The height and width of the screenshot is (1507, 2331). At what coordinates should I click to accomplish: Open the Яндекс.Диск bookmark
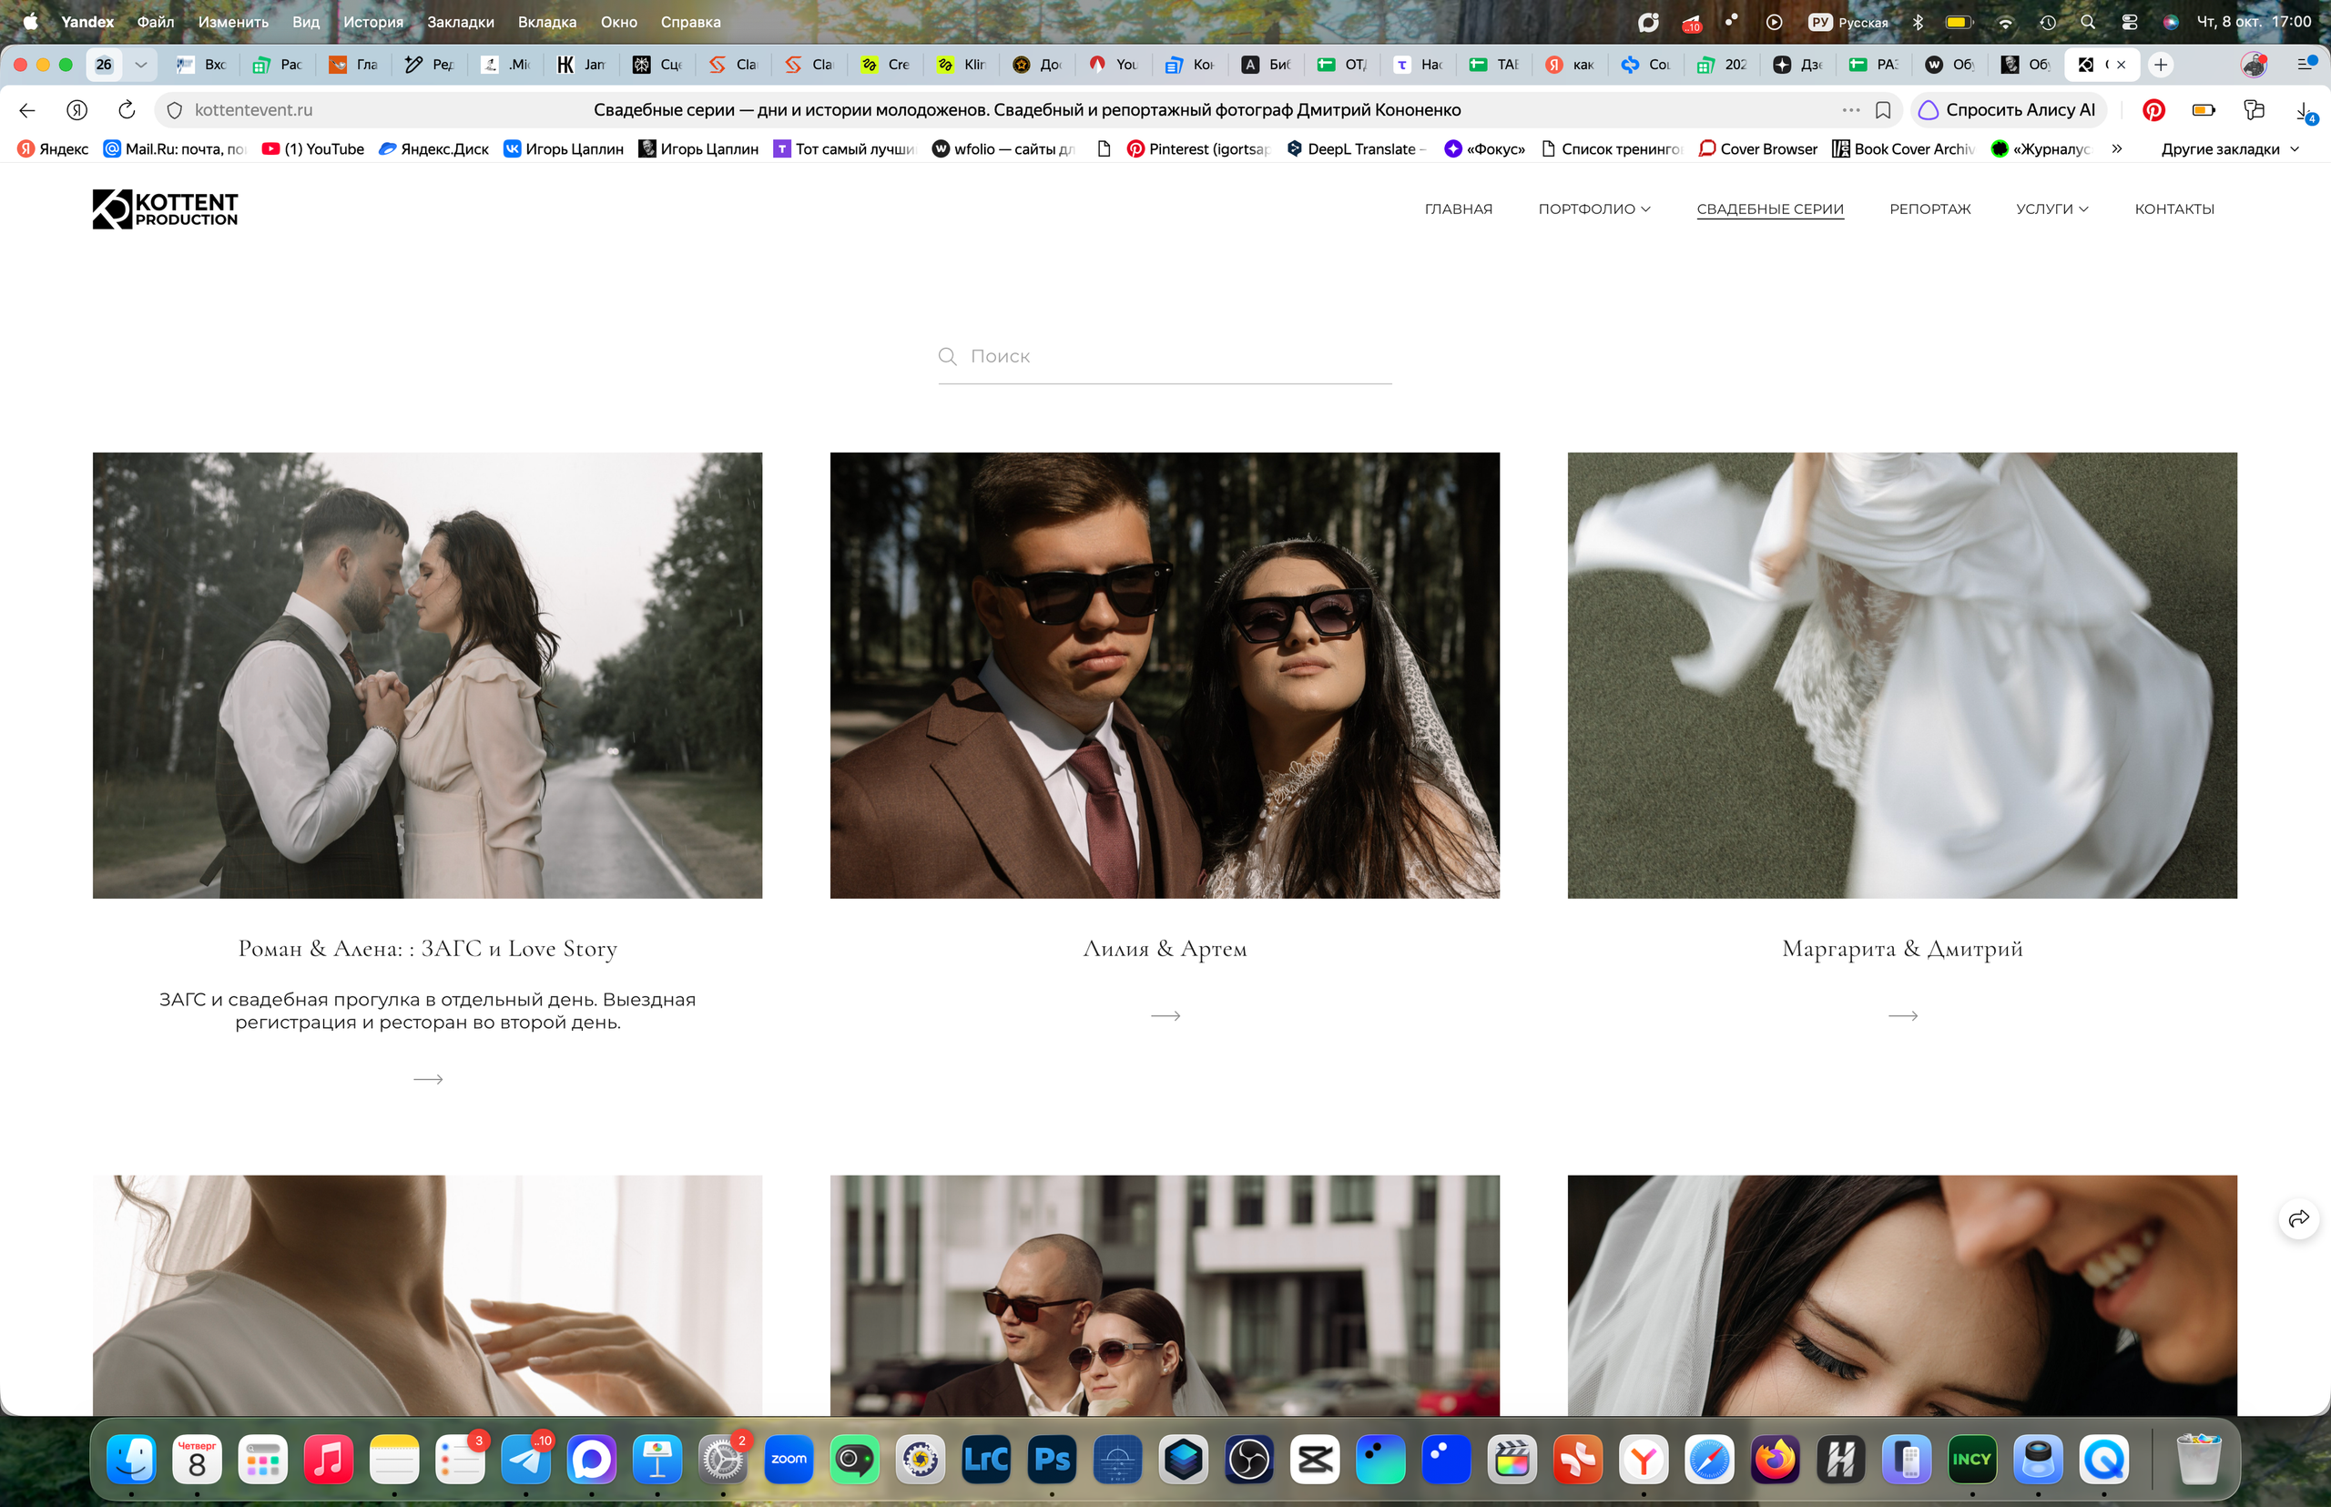(433, 148)
